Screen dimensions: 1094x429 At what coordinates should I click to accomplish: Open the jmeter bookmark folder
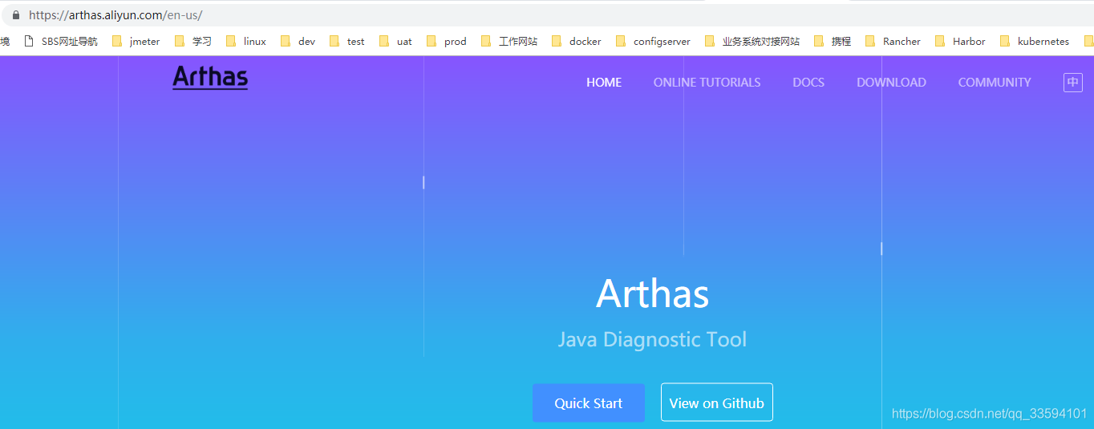coord(136,41)
